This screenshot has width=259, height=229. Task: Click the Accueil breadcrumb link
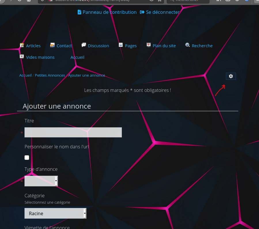click(x=25, y=75)
